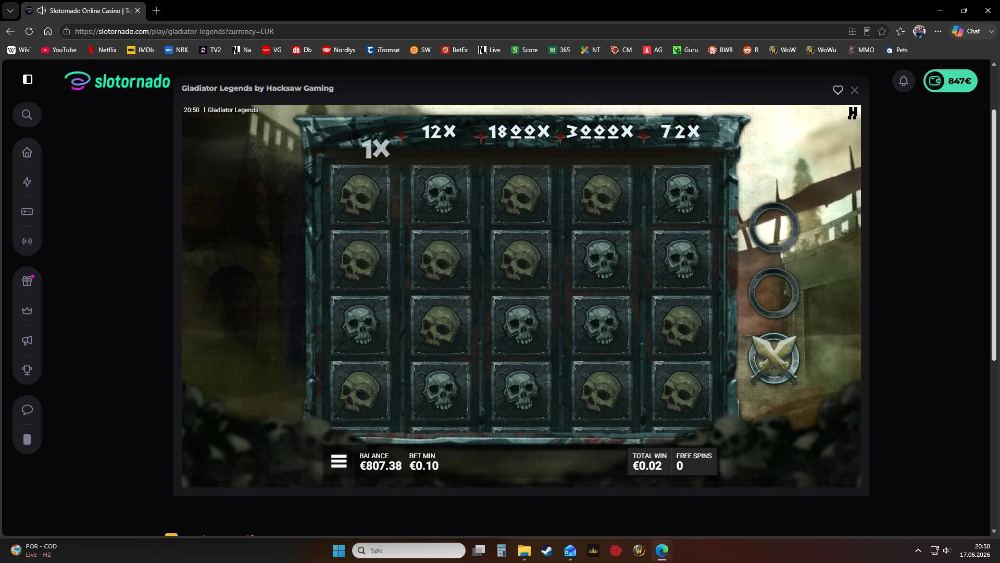Open the iTromsø bookmark
The width and height of the screenshot is (1000, 563).
pyautogui.click(x=383, y=50)
